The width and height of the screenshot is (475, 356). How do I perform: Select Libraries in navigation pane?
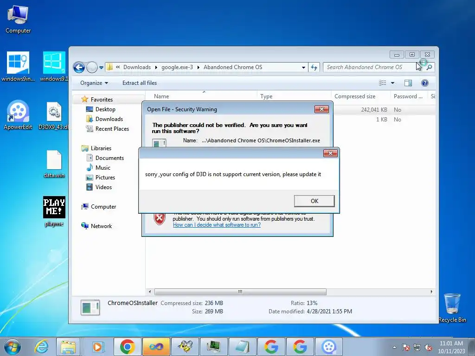[101, 148]
